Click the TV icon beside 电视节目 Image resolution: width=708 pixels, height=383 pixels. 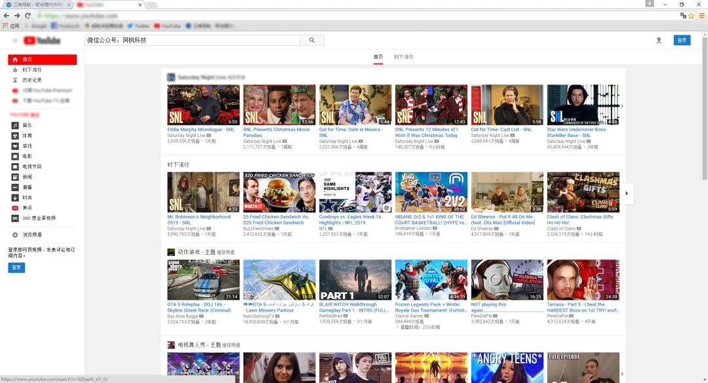(15, 167)
